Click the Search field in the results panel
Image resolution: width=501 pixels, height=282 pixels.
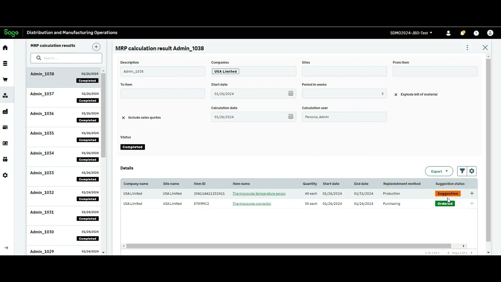pos(66,58)
